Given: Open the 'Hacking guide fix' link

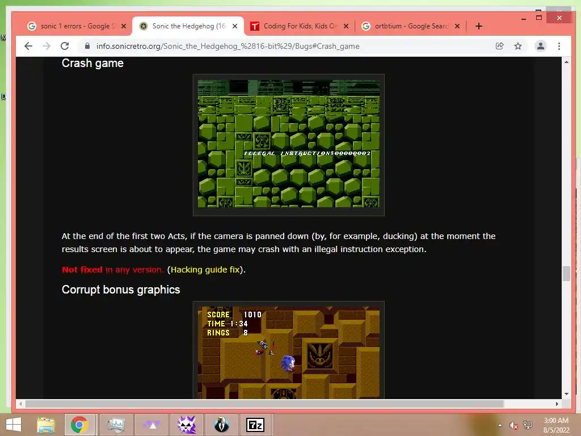Looking at the screenshot, I should [205, 270].
